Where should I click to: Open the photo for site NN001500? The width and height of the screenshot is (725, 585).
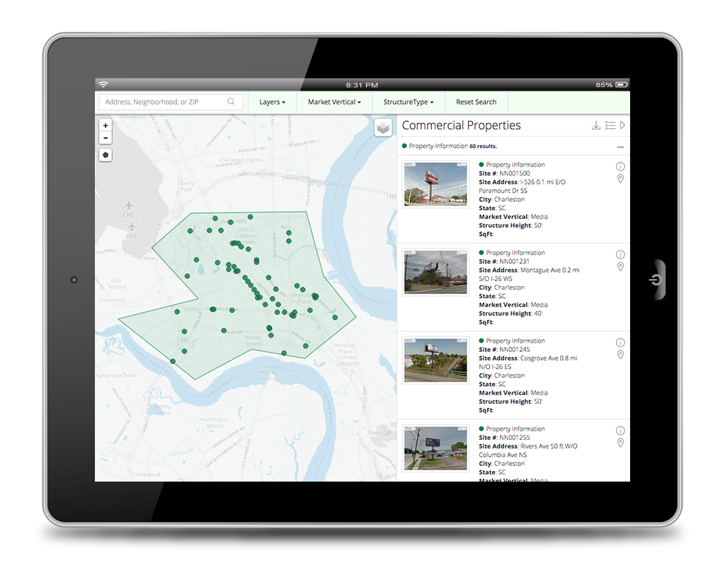pos(435,184)
